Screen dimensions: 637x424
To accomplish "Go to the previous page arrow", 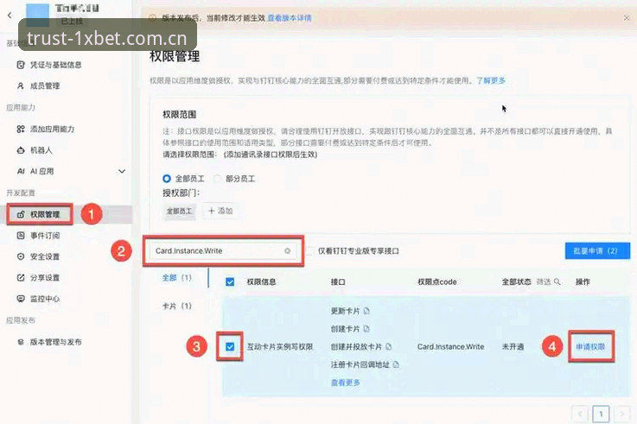I will [x=580, y=414].
